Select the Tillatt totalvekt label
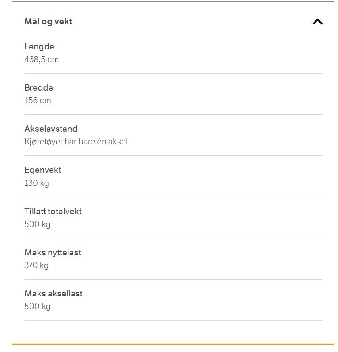 53,211
